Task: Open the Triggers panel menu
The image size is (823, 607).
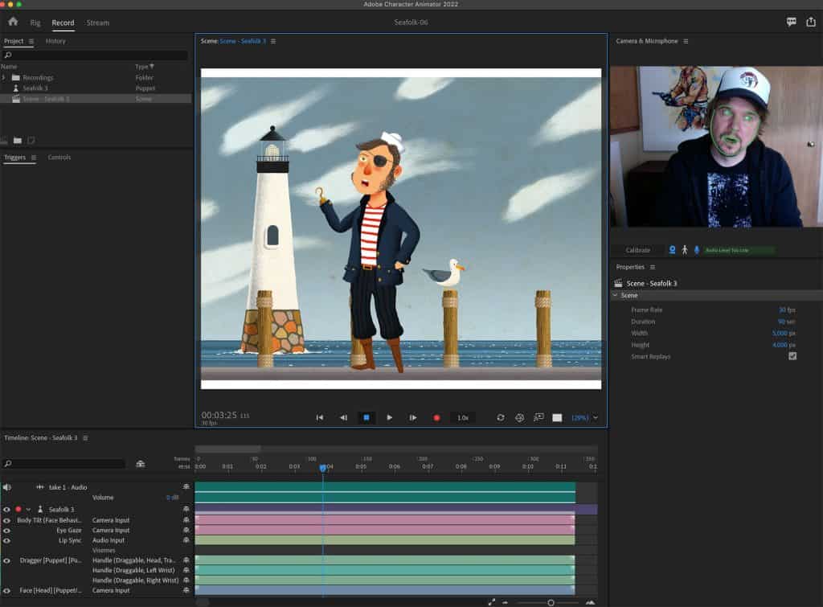Action: 34,158
